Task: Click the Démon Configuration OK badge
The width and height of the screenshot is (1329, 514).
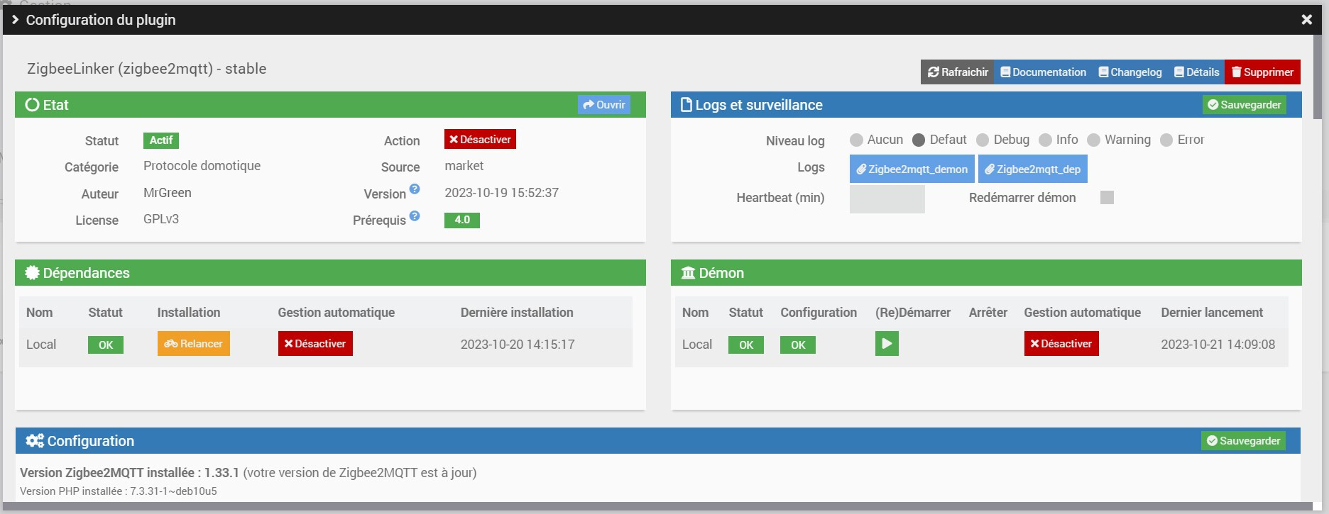Action: (x=798, y=345)
